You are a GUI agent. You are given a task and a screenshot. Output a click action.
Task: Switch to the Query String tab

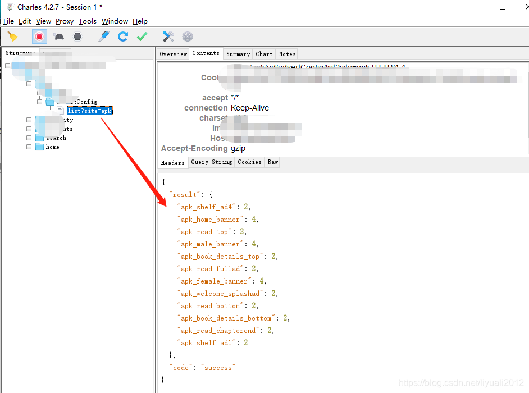pyautogui.click(x=211, y=162)
